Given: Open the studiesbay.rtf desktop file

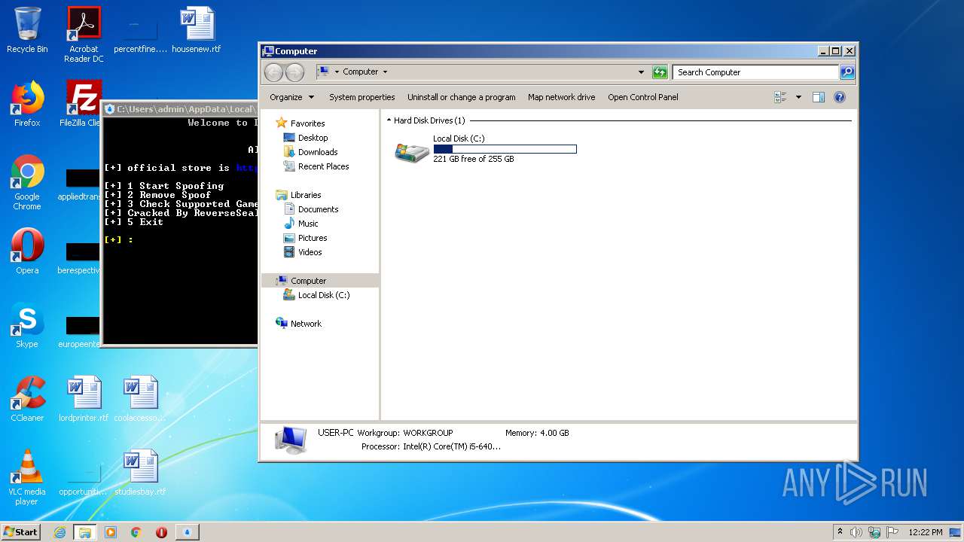Looking at the screenshot, I should click(x=140, y=473).
